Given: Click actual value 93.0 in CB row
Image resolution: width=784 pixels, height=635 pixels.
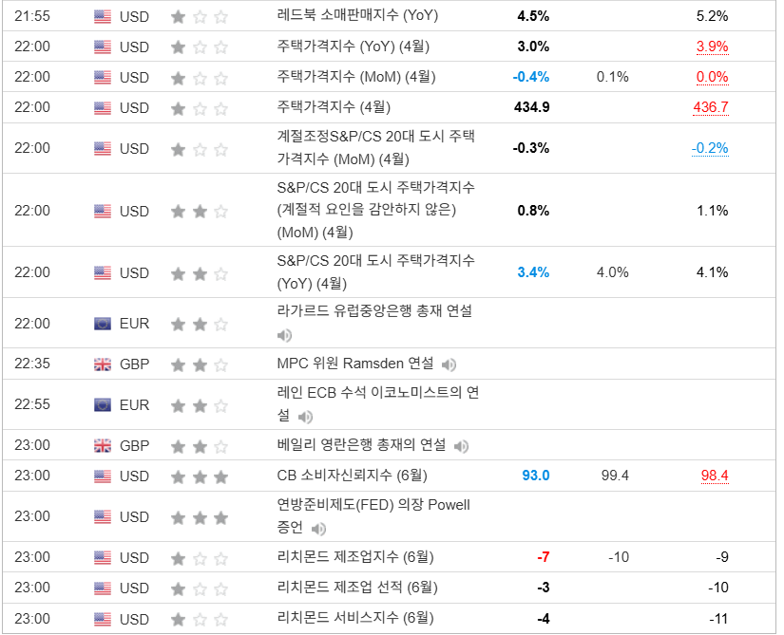Looking at the screenshot, I should [536, 476].
